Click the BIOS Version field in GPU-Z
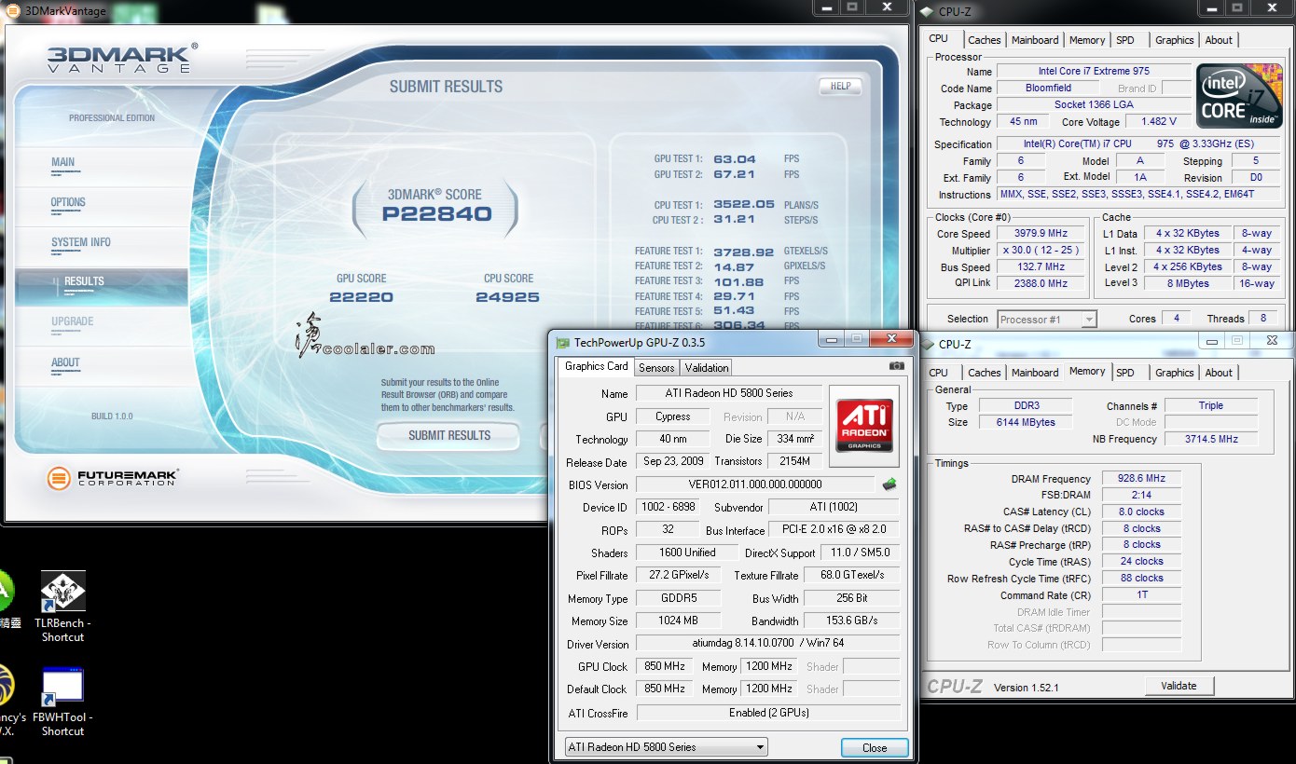Screen dimensions: 1296x764 756,484
